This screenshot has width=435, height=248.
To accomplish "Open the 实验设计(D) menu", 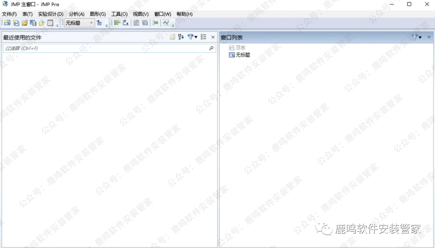I will (x=51, y=14).
